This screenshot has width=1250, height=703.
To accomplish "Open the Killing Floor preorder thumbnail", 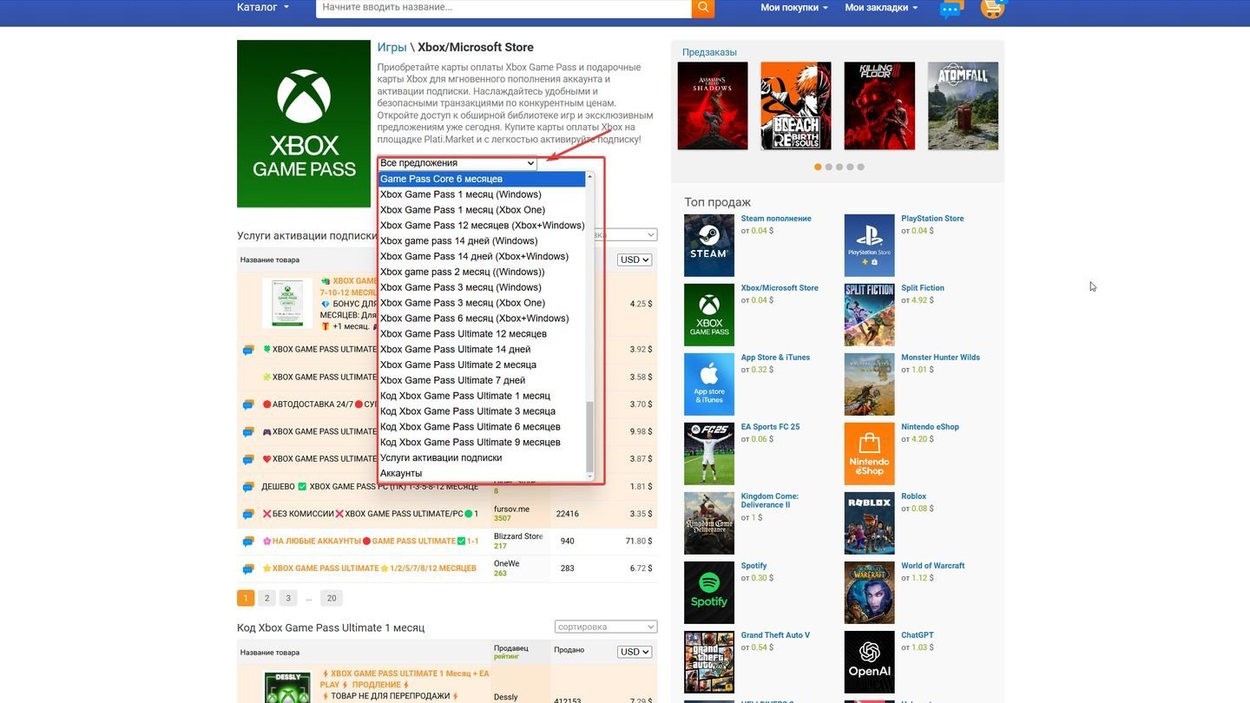I will (x=879, y=106).
